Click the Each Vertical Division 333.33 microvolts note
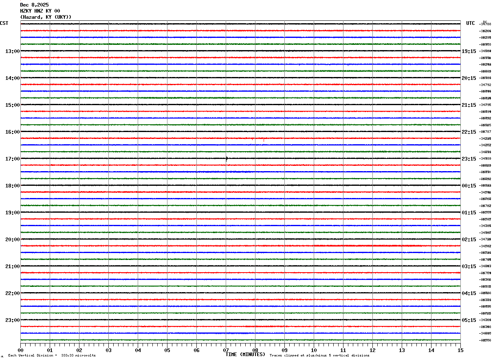This screenshot has width=493, height=361. [x=52, y=356]
